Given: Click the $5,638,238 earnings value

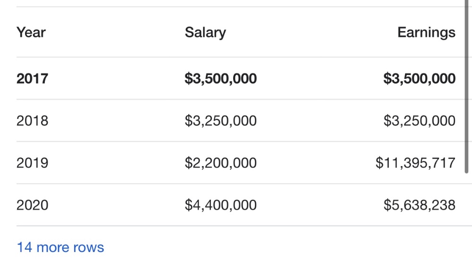Looking at the screenshot, I should pyautogui.click(x=419, y=205).
